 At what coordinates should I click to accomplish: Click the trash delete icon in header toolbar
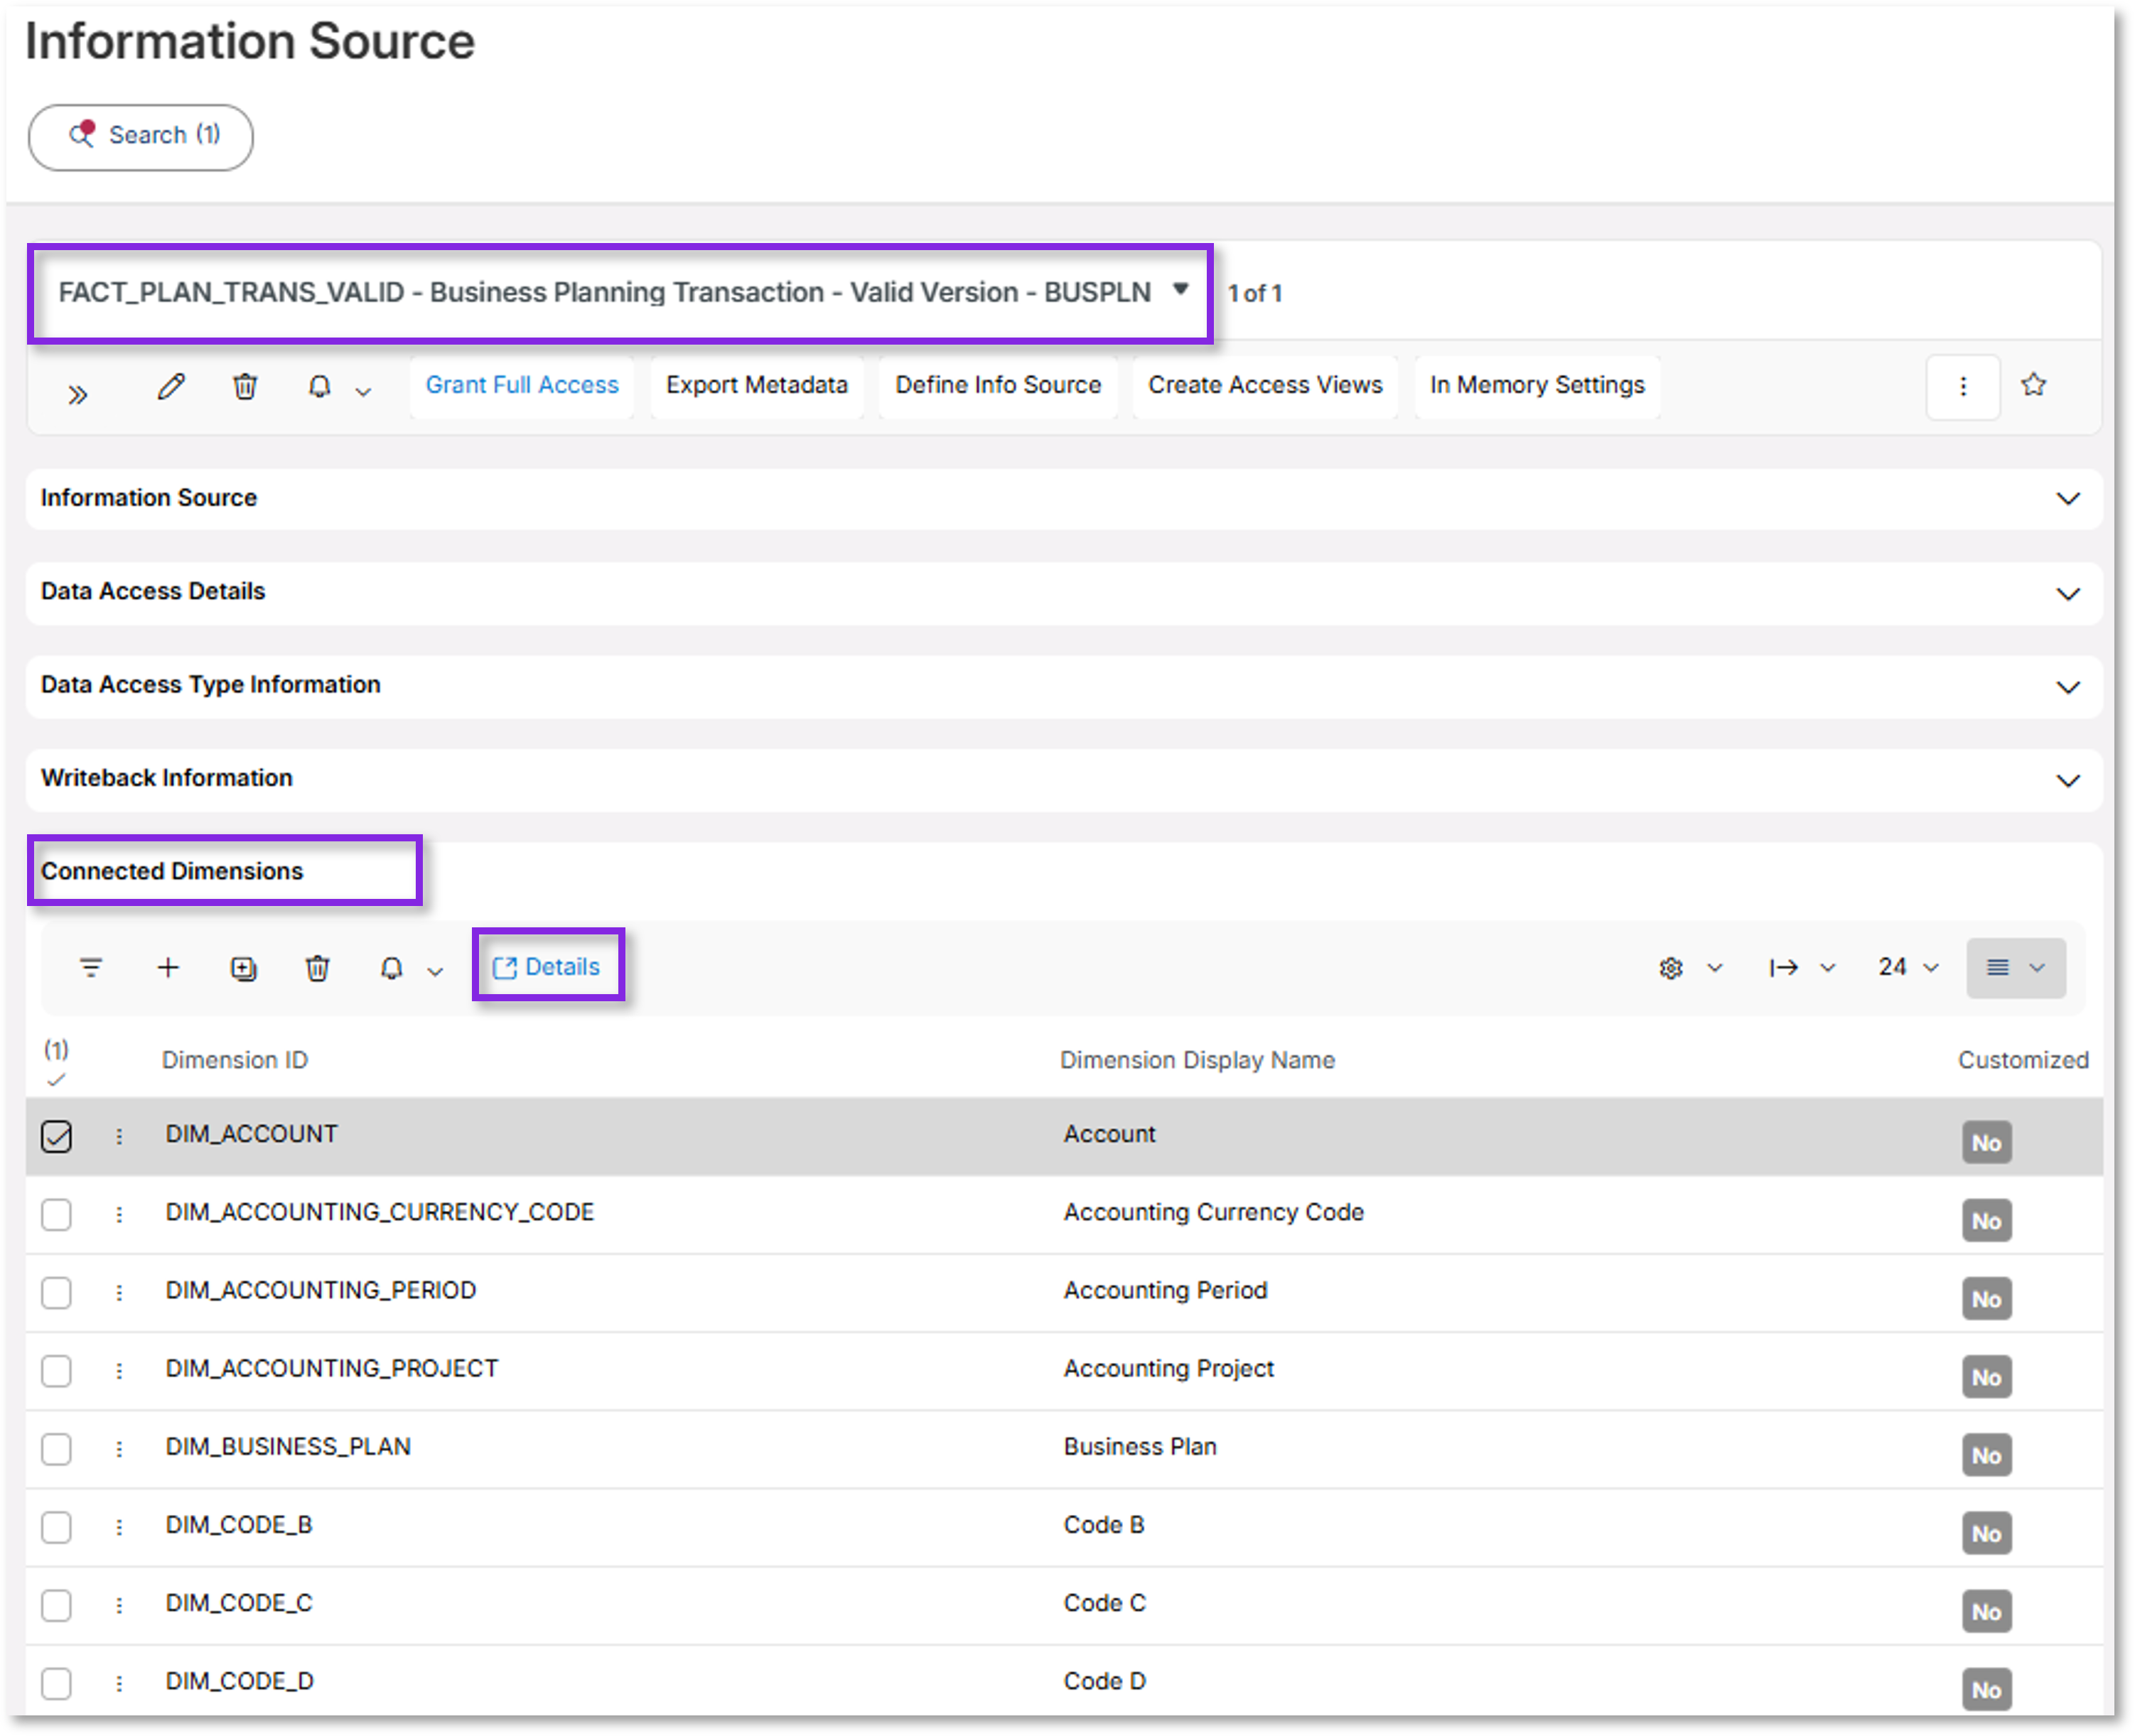click(245, 386)
